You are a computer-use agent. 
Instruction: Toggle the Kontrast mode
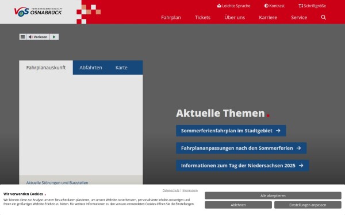[x=274, y=6]
